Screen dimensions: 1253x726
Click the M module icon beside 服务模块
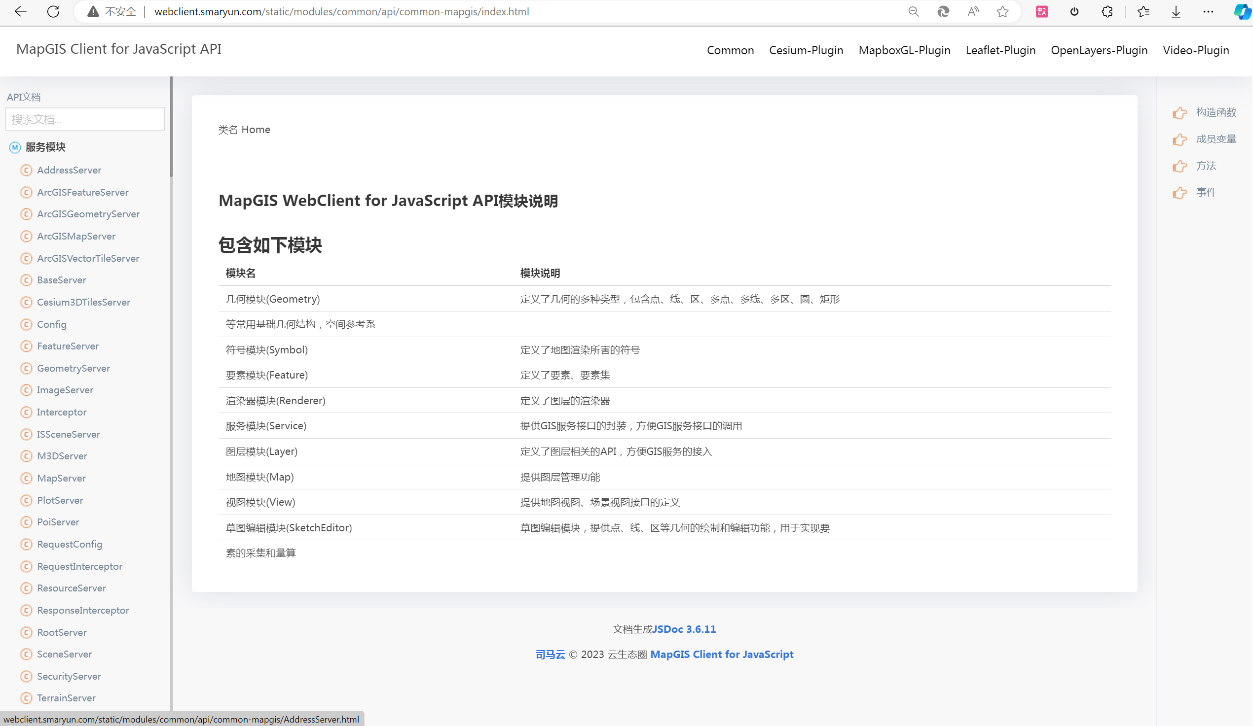(14, 147)
